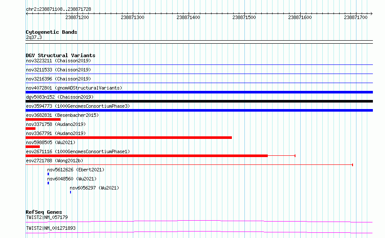
Task: Select the long red bar of nsv3367791
Action: coord(128,138)
